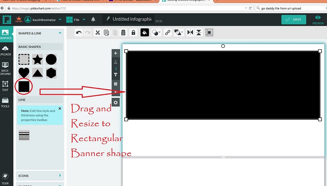Move the block up
This screenshot has height=186, width=327.
pyautogui.click(x=116, y=62)
